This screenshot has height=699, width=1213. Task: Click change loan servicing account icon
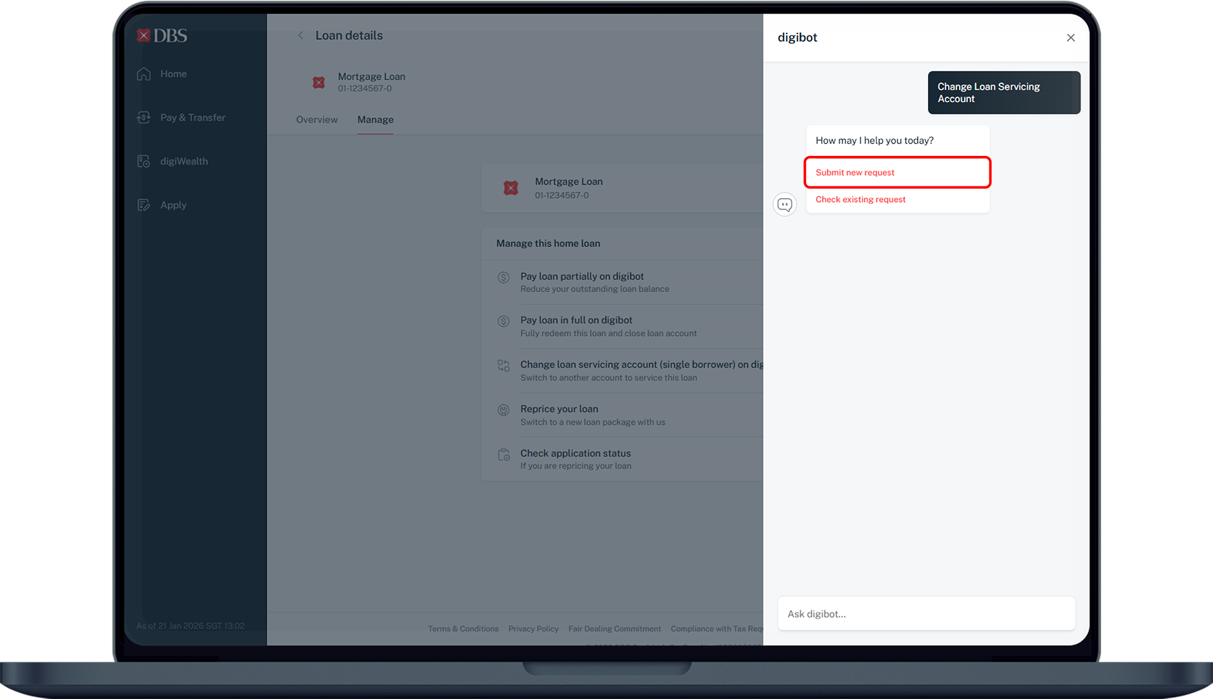[504, 366]
